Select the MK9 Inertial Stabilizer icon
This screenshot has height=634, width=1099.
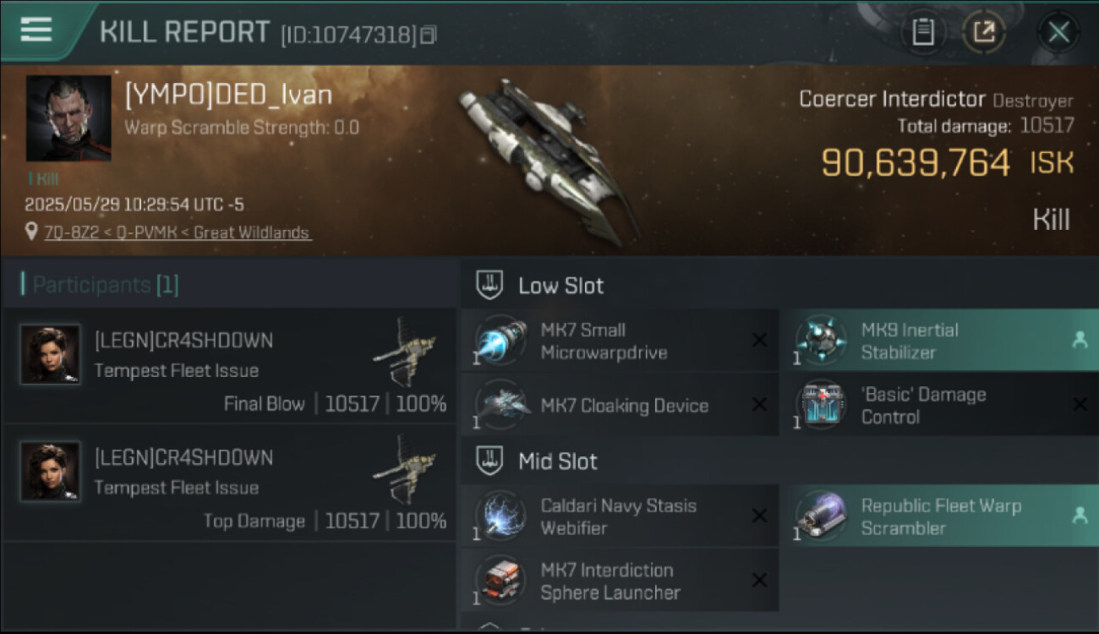pyautogui.click(x=821, y=341)
